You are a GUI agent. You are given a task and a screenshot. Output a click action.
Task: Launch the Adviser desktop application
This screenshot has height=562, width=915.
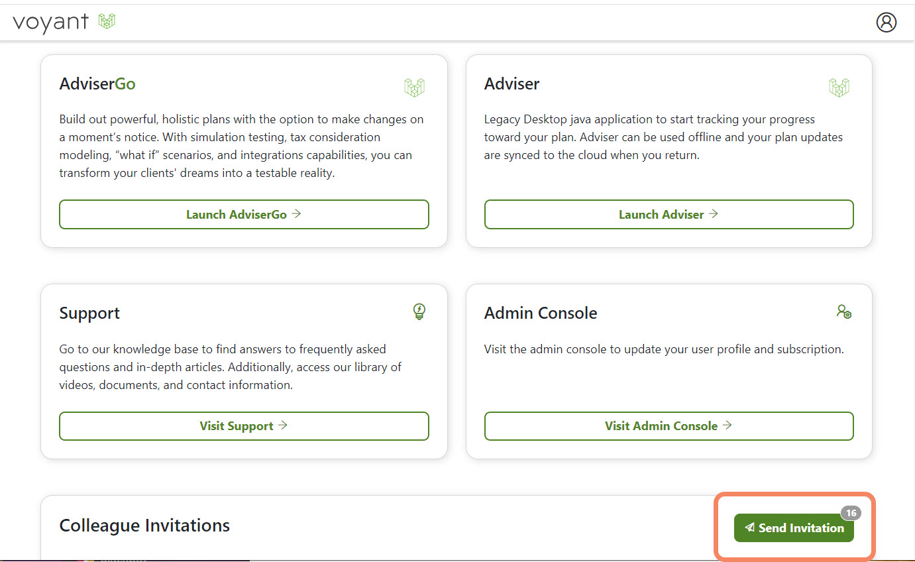pos(669,215)
